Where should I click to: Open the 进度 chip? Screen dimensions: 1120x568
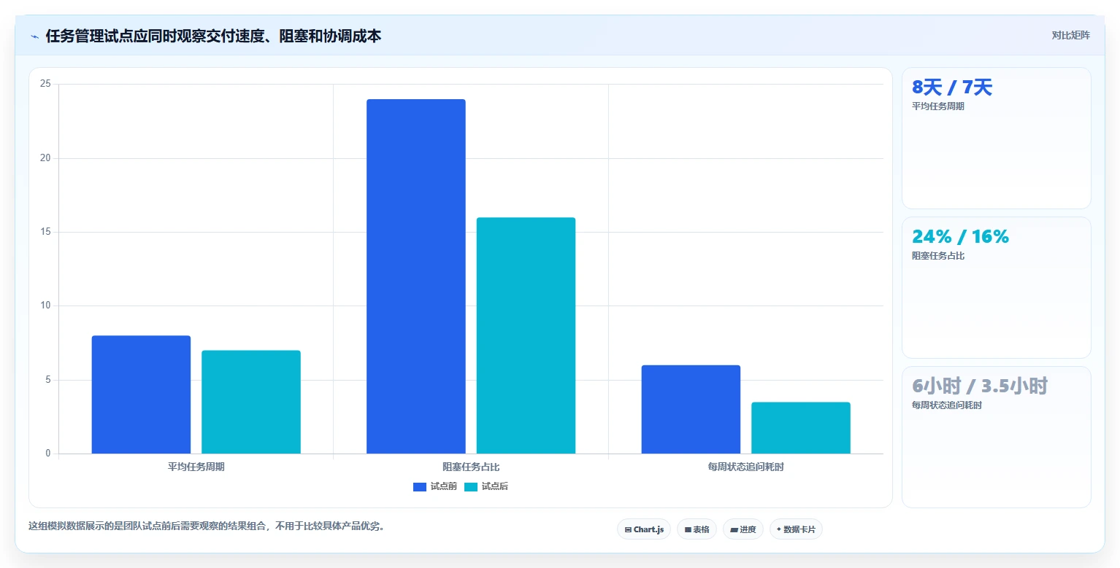[743, 529]
